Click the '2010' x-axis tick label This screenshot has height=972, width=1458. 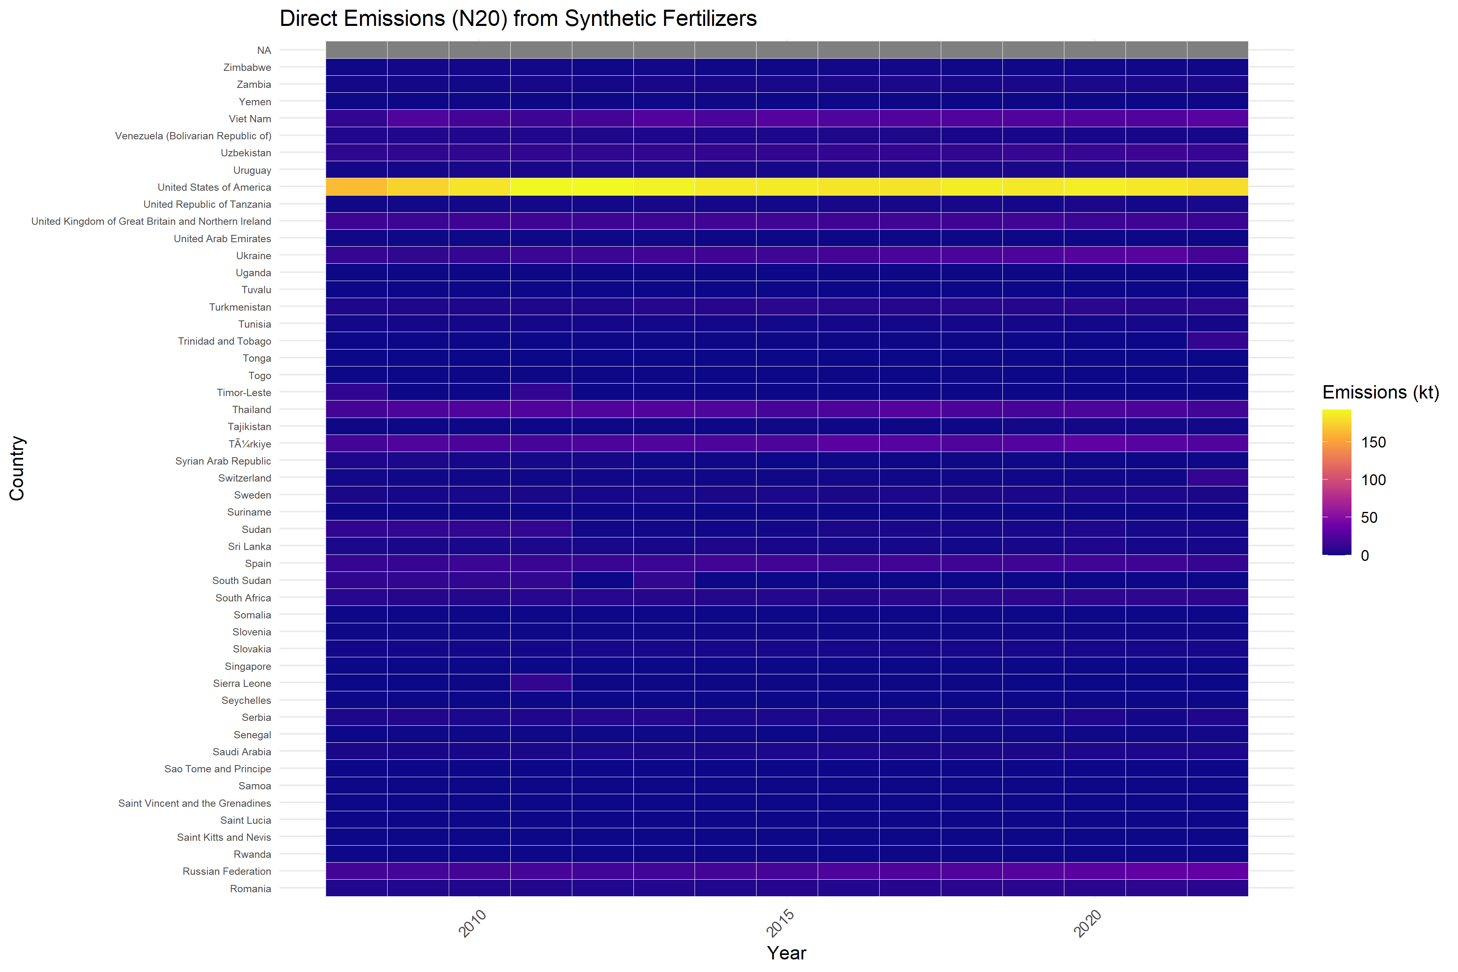point(473,923)
